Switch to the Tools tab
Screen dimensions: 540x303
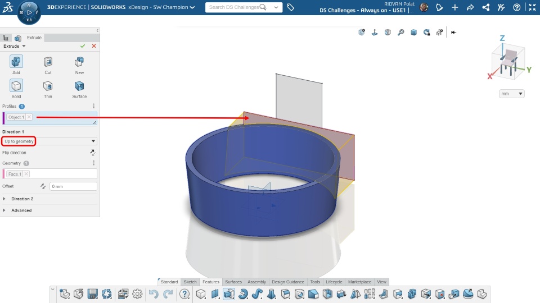315,282
